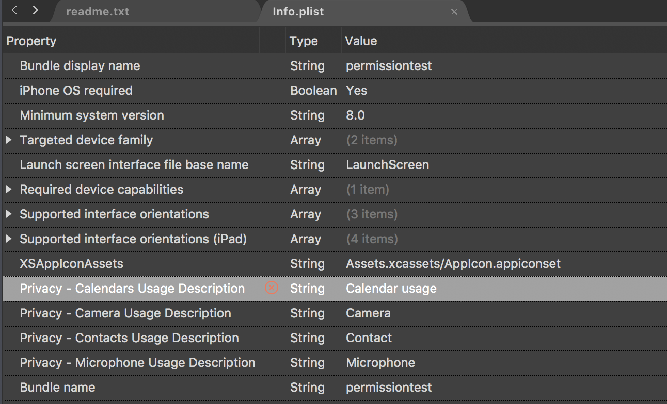Edit the Microphone value field
This screenshot has width=667, height=404.
click(x=380, y=363)
